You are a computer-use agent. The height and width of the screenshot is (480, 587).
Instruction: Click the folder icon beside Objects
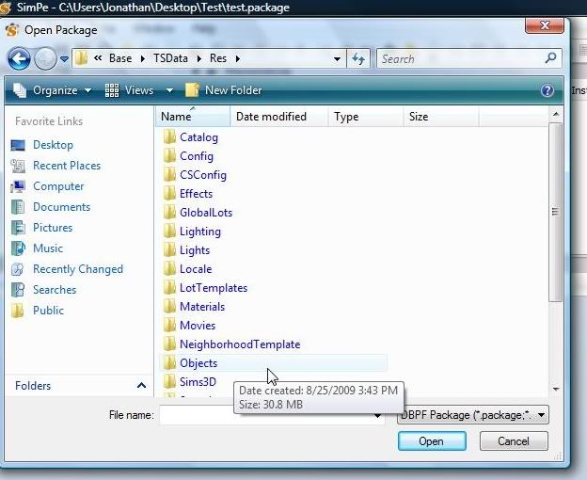(x=169, y=362)
